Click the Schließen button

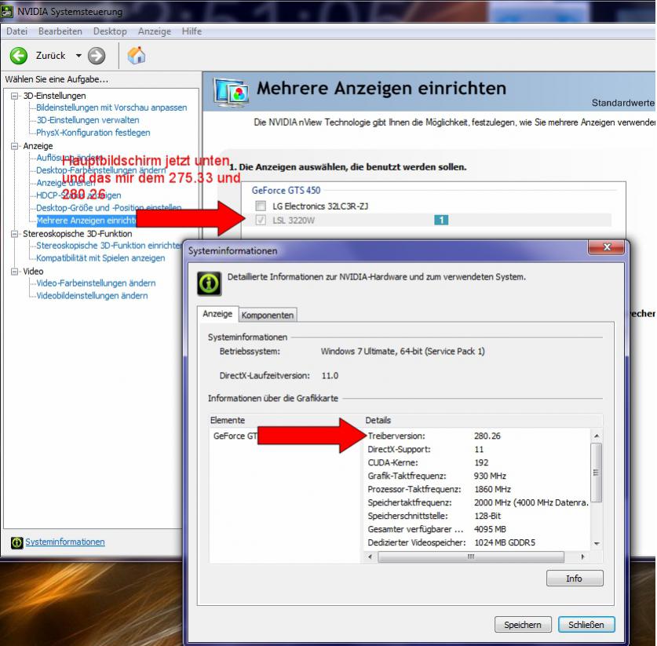tap(586, 625)
